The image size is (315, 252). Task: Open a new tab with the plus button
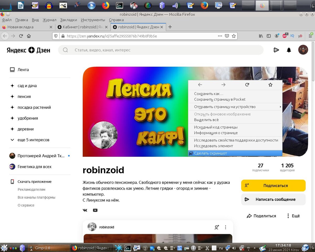[170, 27]
